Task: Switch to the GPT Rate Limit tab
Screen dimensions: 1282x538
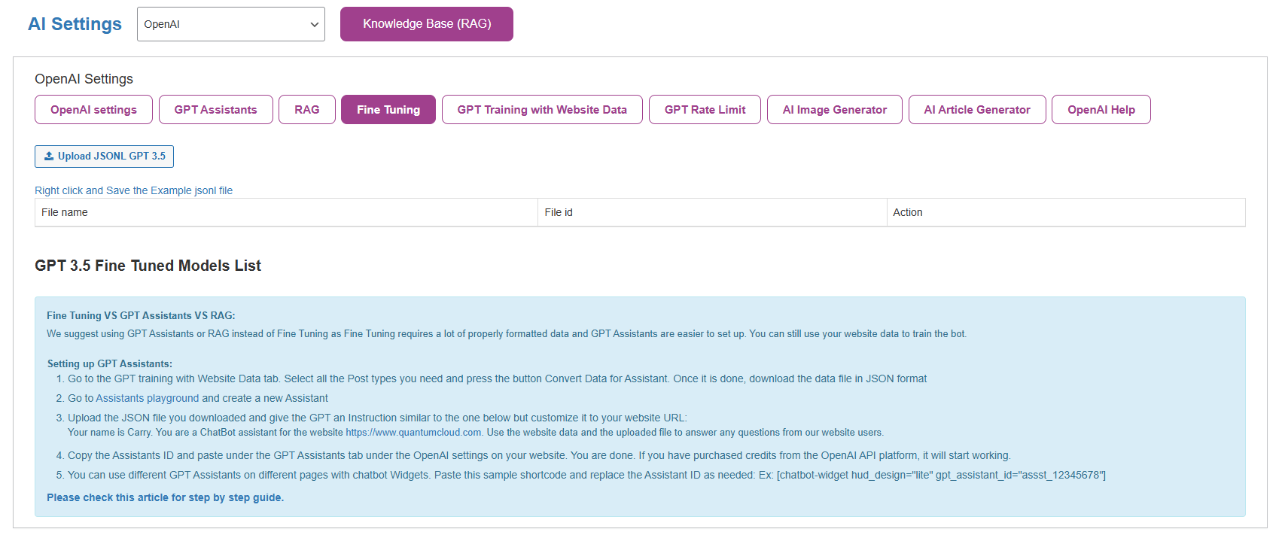Action: (x=705, y=110)
